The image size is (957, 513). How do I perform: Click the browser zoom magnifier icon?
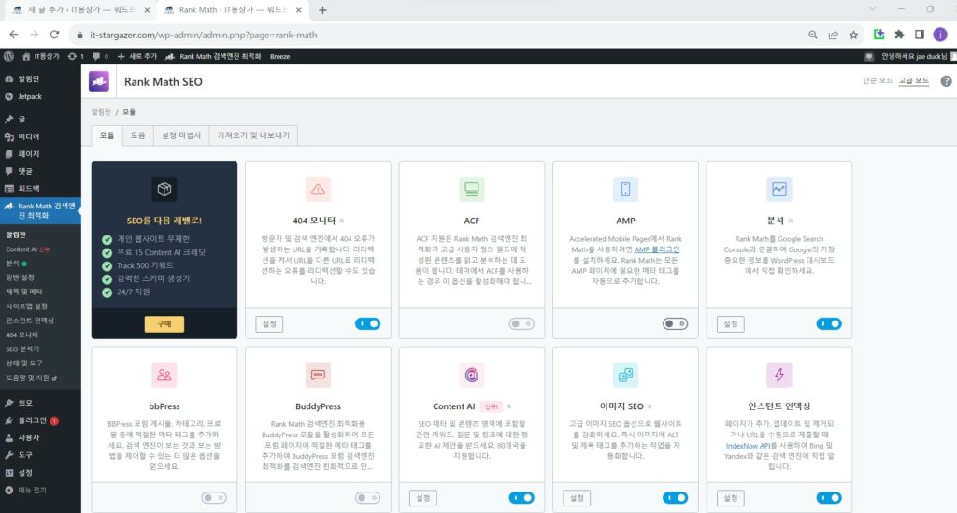[813, 35]
